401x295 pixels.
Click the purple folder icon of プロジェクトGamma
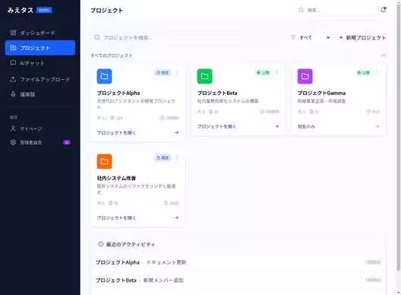pyautogui.click(x=305, y=76)
